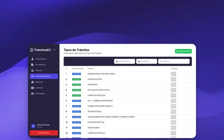Image resolution: width=224 pixels, height=140 pixels.
Task: Click Vehicular badge in row 1
Action: click(x=76, y=74)
